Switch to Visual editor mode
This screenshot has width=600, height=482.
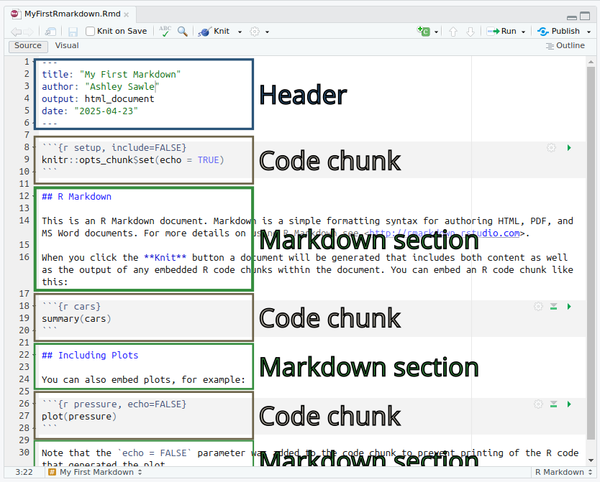click(67, 45)
